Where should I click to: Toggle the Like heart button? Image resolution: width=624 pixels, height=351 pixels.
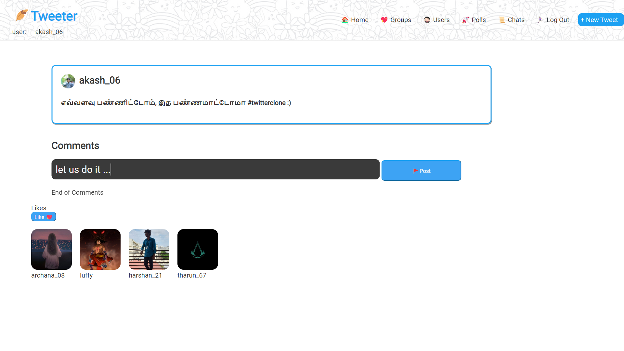pos(44,217)
